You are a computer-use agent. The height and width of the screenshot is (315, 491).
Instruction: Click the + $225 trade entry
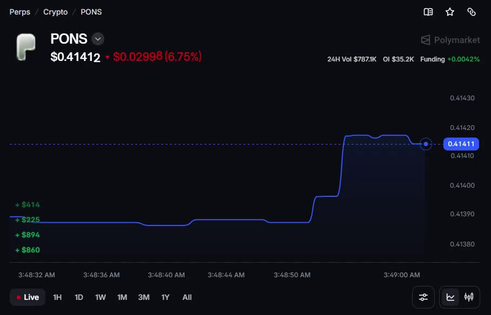28,220
